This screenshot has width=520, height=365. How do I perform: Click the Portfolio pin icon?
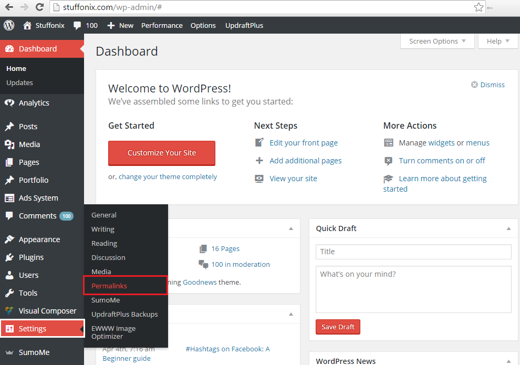[9, 180]
